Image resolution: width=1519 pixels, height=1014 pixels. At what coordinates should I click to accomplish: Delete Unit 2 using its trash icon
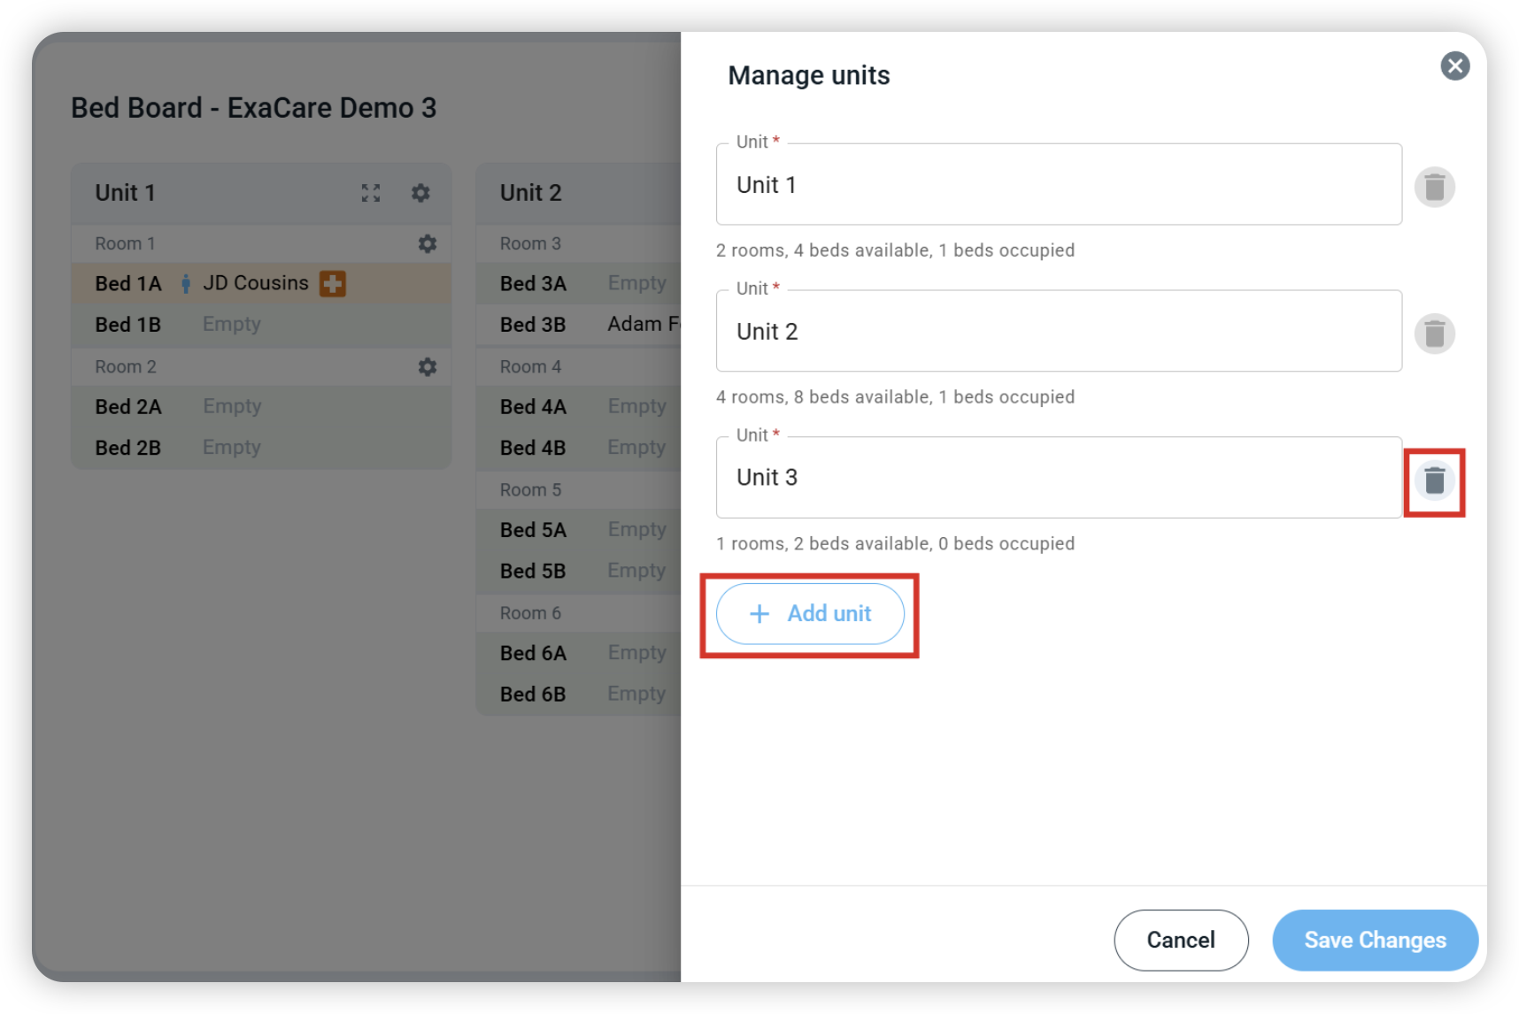coord(1434,334)
